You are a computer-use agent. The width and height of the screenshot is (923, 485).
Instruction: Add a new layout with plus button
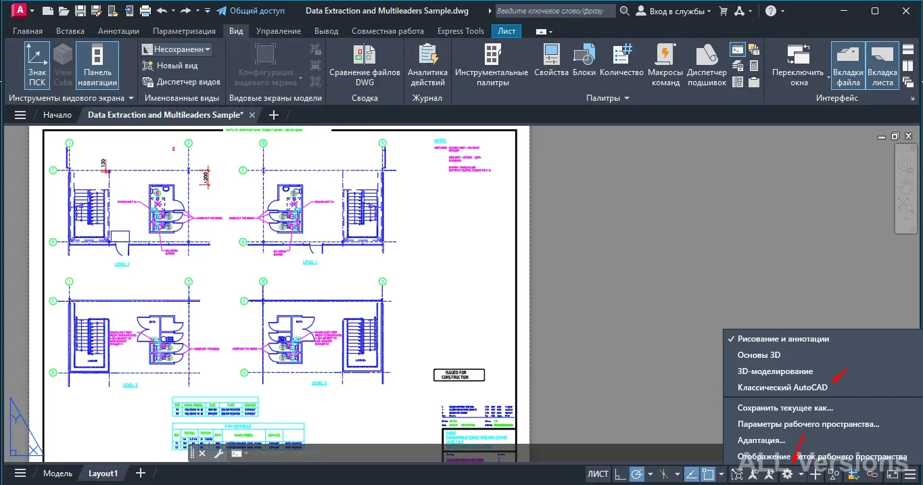(141, 474)
